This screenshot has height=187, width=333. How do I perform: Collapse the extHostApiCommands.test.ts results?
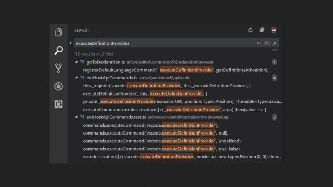click(x=76, y=117)
